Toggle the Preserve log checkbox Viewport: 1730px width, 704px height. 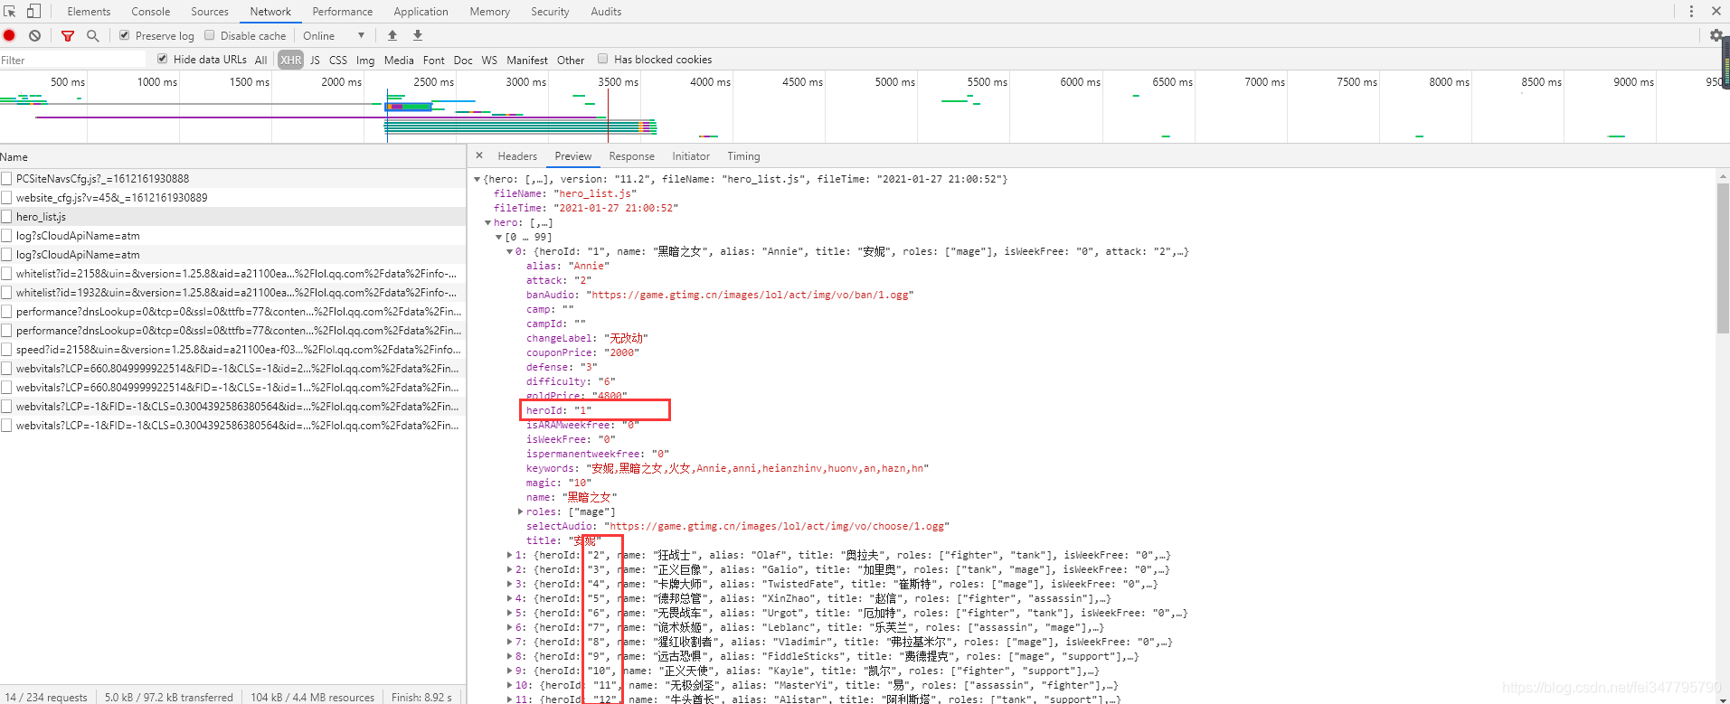pyautogui.click(x=125, y=35)
